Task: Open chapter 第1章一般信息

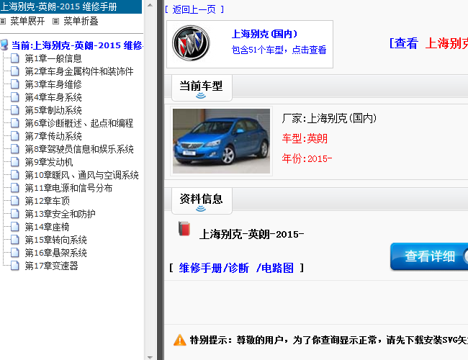Action: [x=53, y=58]
